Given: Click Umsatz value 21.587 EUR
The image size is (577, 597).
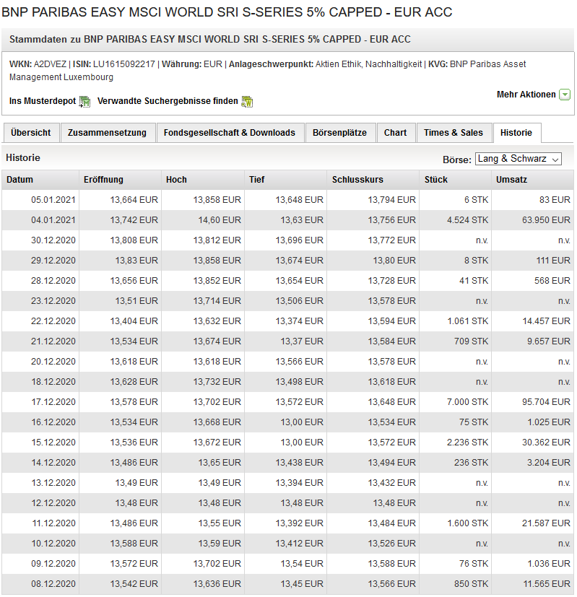Looking at the screenshot, I should (x=546, y=523).
